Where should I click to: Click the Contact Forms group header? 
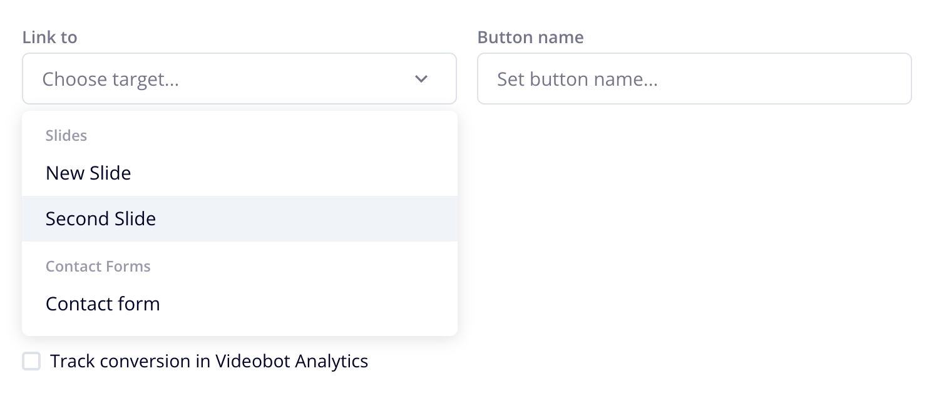[x=98, y=267]
